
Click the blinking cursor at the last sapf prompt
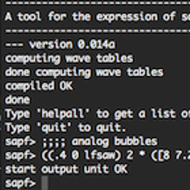tap(45, 182)
